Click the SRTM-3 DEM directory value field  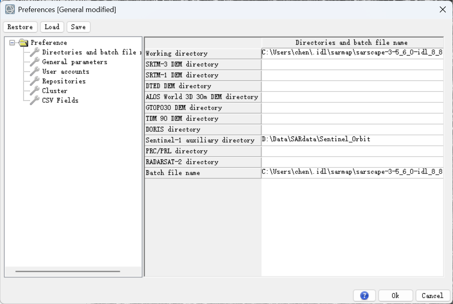tap(352, 64)
